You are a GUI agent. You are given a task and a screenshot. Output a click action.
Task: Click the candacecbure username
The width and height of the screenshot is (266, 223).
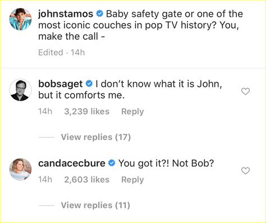(x=72, y=163)
